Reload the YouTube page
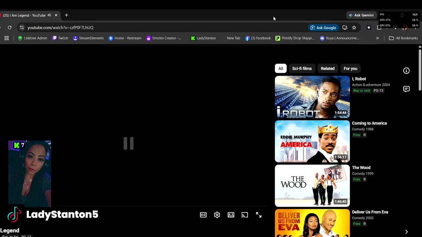This screenshot has width=422, height=237. tap(10, 28)
